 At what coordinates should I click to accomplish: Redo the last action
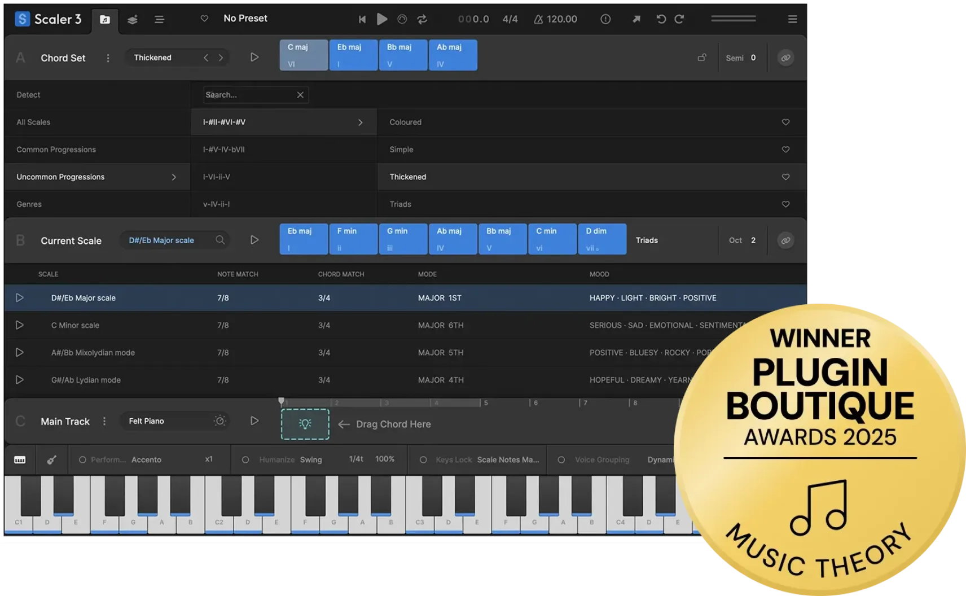[x=679, y=19]
